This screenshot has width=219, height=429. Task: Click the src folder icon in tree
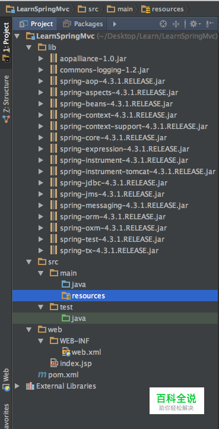pyautogui.click(x=42, y=262)
